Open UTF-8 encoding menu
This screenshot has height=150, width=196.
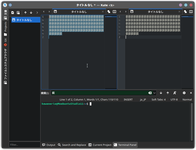point(174,100)
